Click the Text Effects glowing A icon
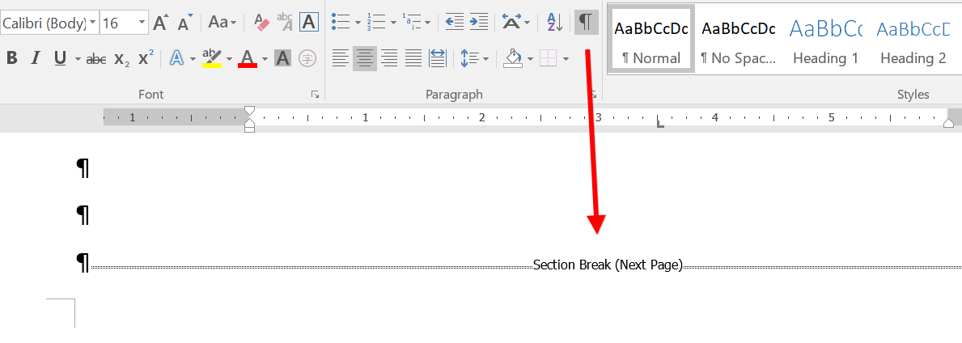 pyautogui.click(x=176, y=58)
